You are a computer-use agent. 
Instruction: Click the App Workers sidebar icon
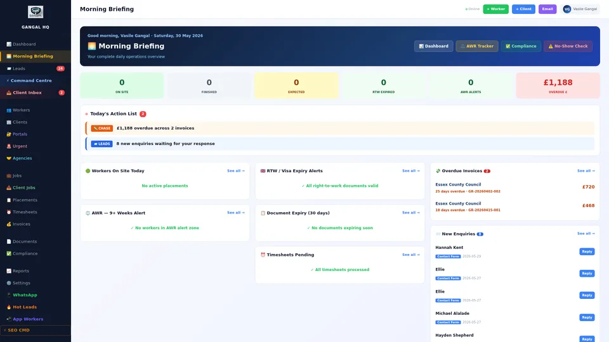(x=9, y=319)
